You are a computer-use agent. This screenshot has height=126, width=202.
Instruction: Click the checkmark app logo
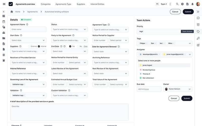point(11,4)
